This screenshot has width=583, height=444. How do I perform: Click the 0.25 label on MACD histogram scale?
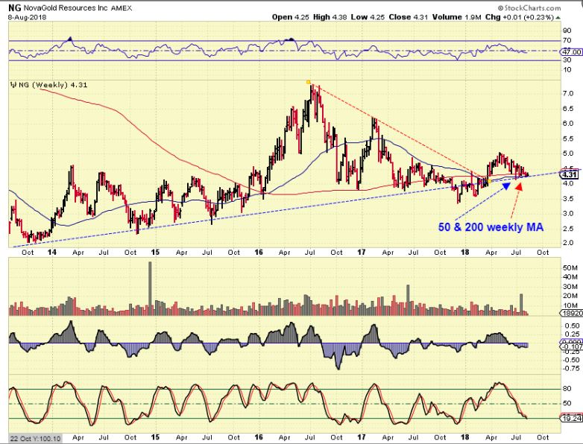pyautogui.click(x=572, y=334)
